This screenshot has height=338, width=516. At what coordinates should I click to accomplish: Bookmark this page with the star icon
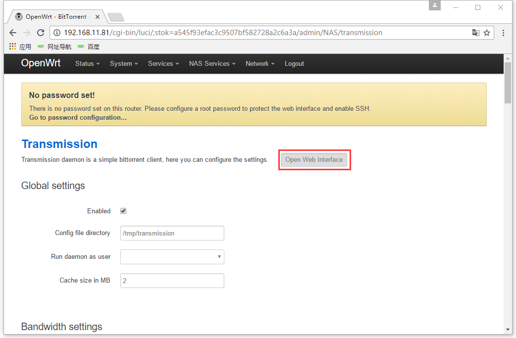coord(487,33)
